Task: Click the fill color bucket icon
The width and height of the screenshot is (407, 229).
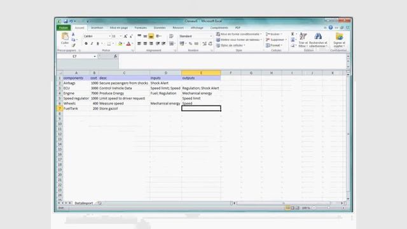Action: [x=120, y=44]
